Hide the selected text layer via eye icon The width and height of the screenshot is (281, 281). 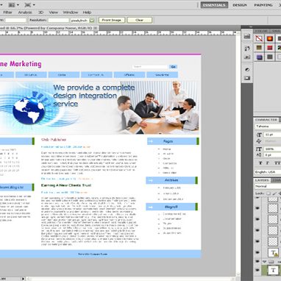[257, 270]
